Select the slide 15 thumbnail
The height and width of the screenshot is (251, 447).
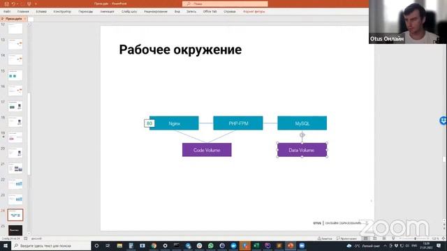point(15,75)
